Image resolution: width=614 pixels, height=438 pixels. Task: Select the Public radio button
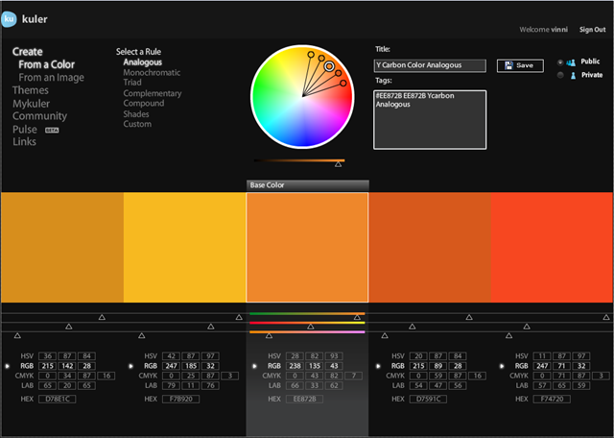point(560,62)
